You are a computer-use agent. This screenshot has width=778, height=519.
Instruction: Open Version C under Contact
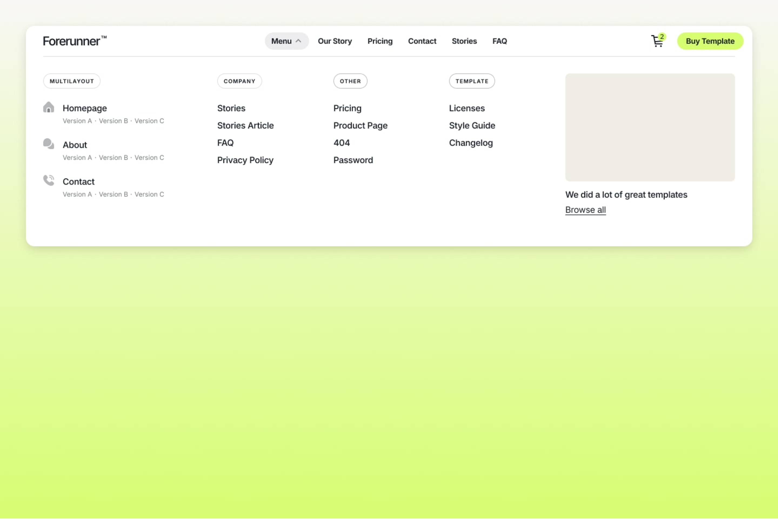[149, 194]
